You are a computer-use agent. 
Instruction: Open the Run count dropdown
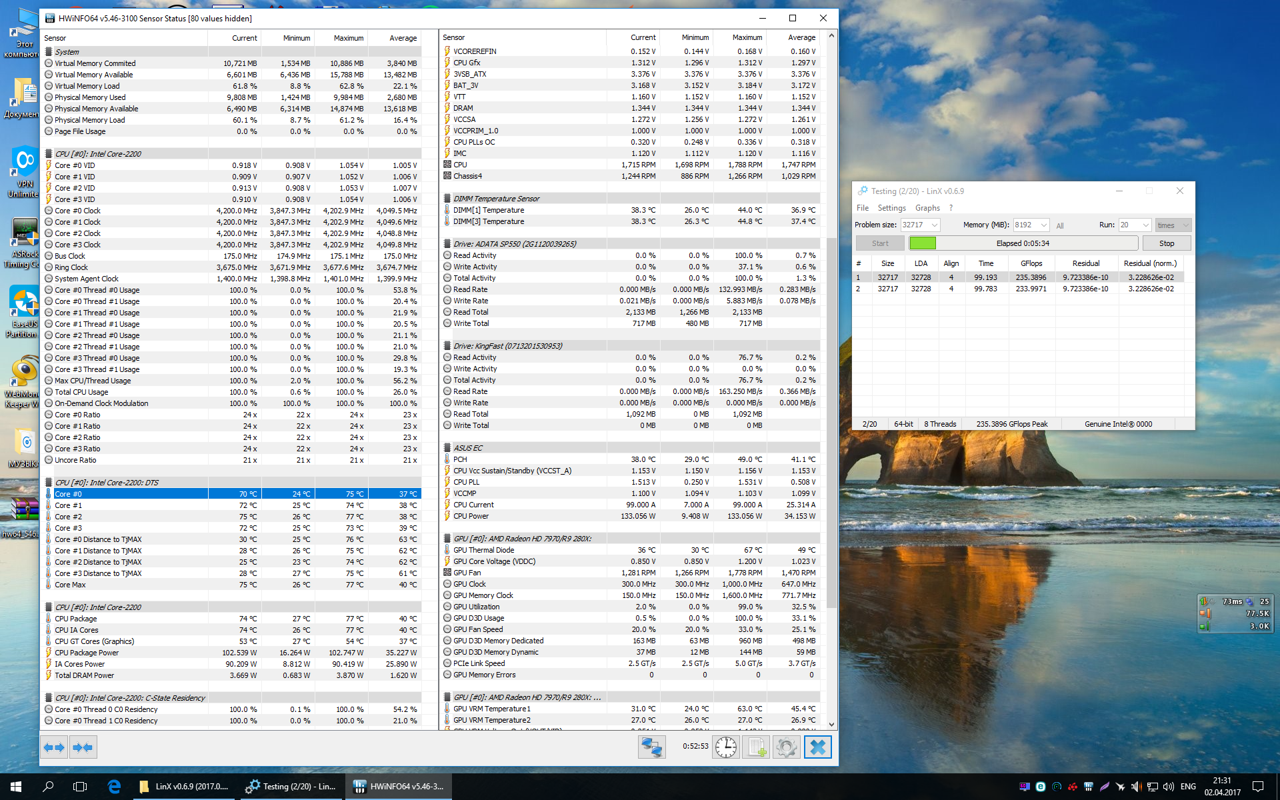coord(1145,225)
